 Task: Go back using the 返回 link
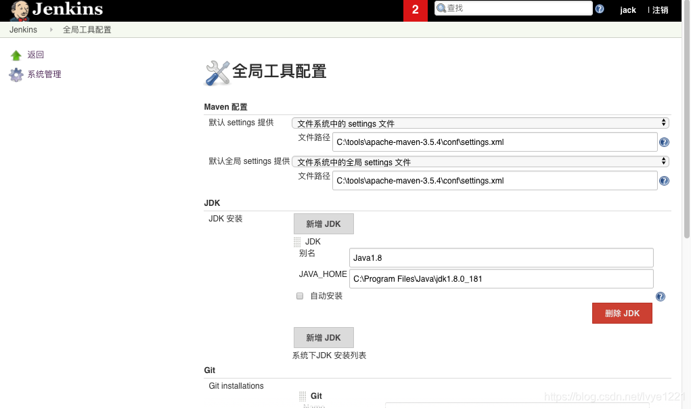tap(36, 55)
